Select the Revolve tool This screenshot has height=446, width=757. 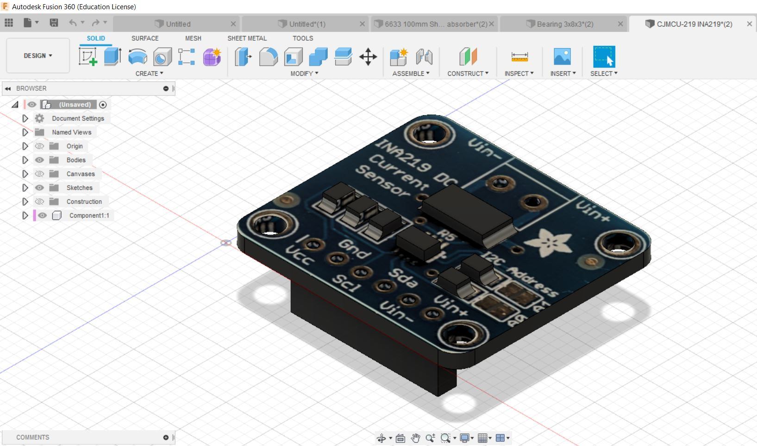point(138,57)
